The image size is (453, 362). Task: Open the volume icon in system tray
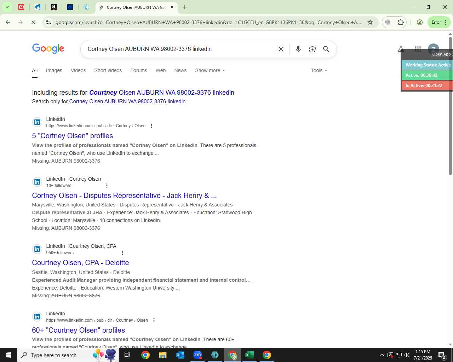tap(407, 355)
